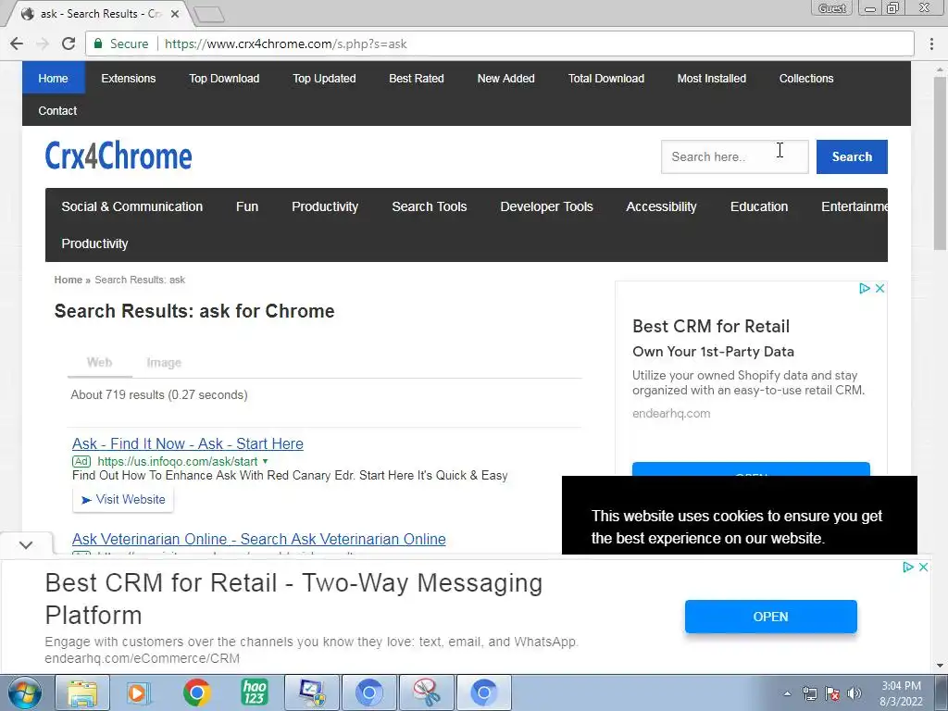Viewport: 948px width, 711px height.
Task: Click the taskbar clock 3:04 PM
Action: (x=901, y=686)
